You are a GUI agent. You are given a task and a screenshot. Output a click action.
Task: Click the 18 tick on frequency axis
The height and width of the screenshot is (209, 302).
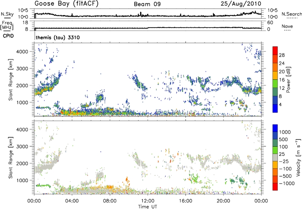pos(25,23)
